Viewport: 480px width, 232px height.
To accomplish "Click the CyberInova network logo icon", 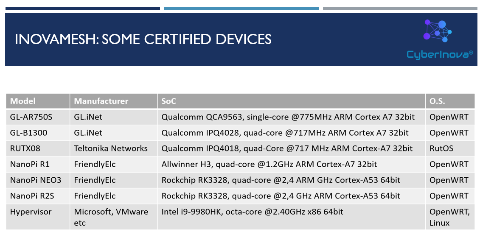I will tap(438, 31).
